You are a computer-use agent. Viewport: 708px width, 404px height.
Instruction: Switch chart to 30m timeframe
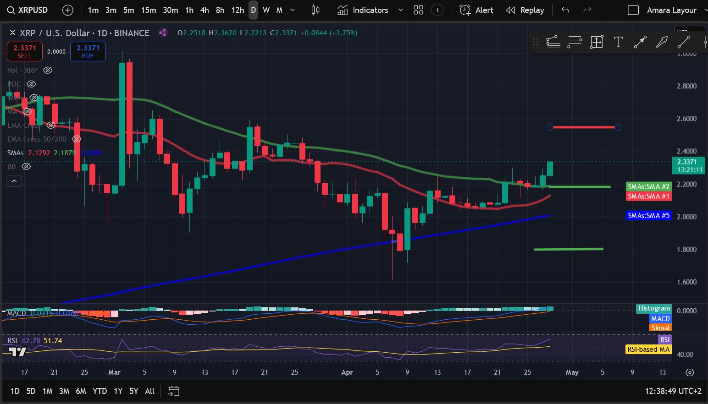click(171, 10)
